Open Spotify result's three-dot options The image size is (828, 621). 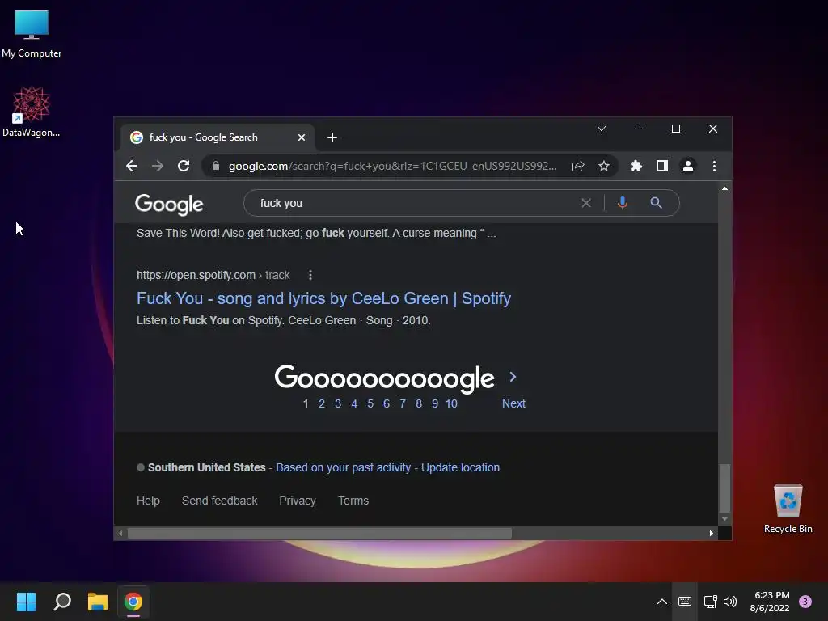[310, 275]
